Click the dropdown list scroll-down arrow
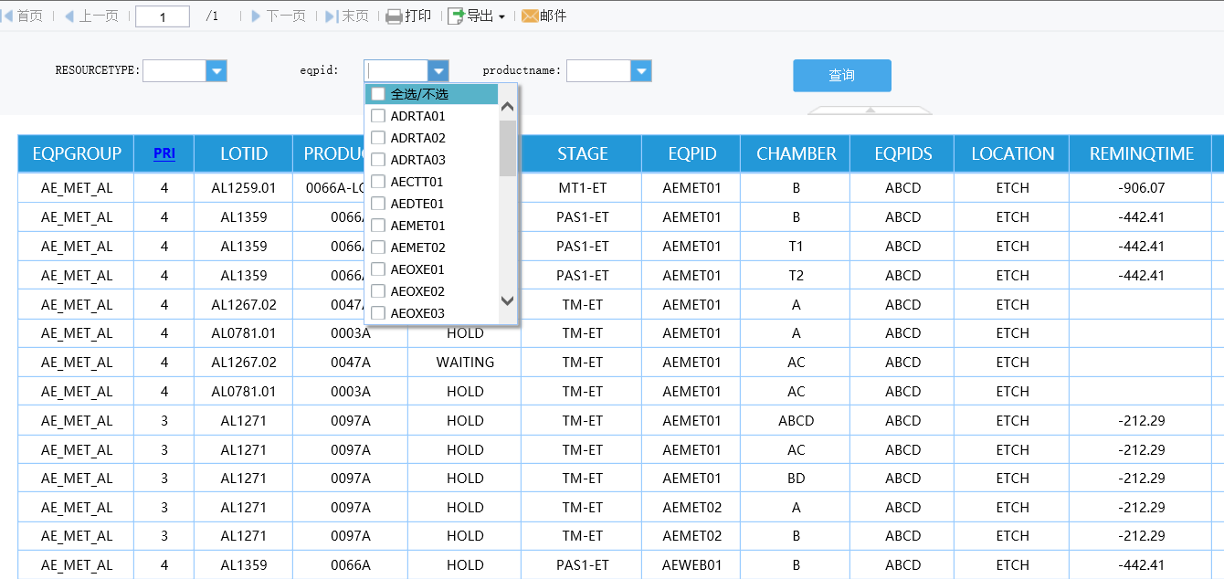 pyautogui.click(x=508, y=300)
